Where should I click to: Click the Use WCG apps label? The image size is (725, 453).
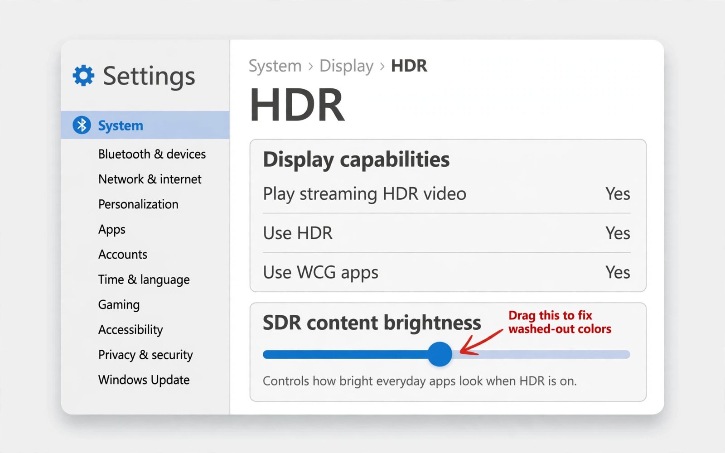coord(321,273)
